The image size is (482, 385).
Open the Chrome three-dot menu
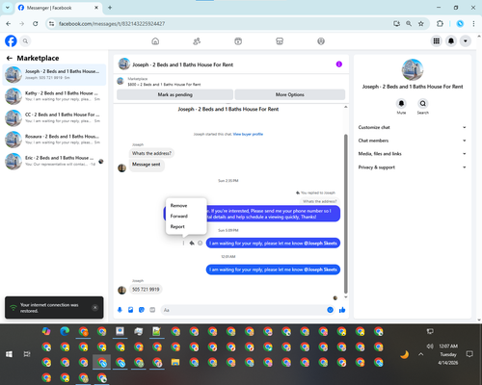473,24
